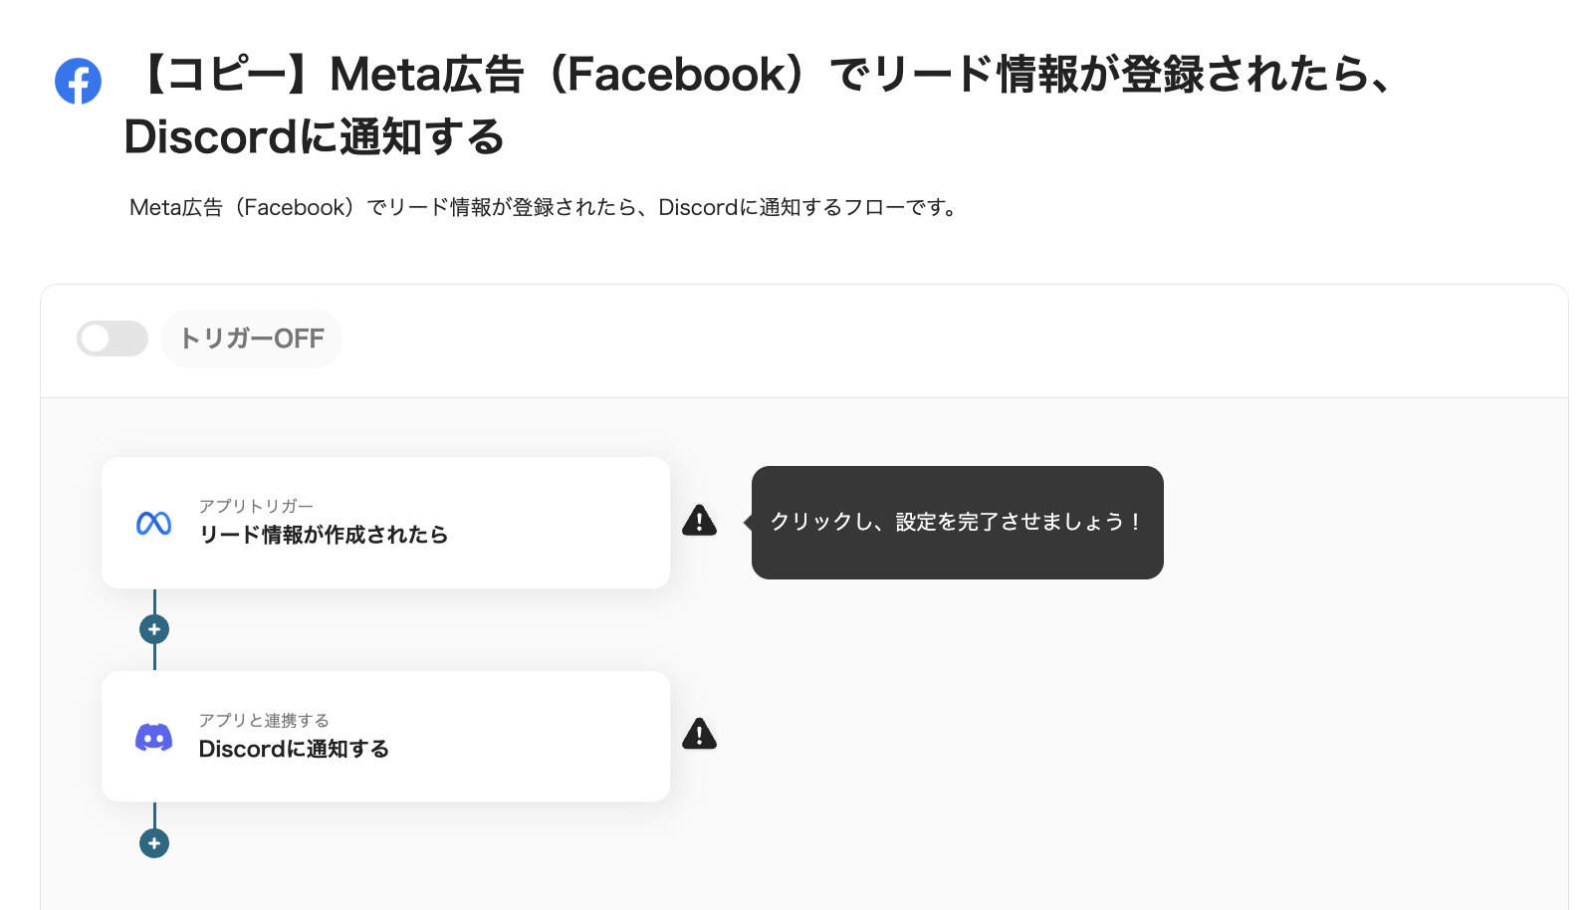
Task: Click the plus icon below the Discord step
Action: [x=153, y=842]
